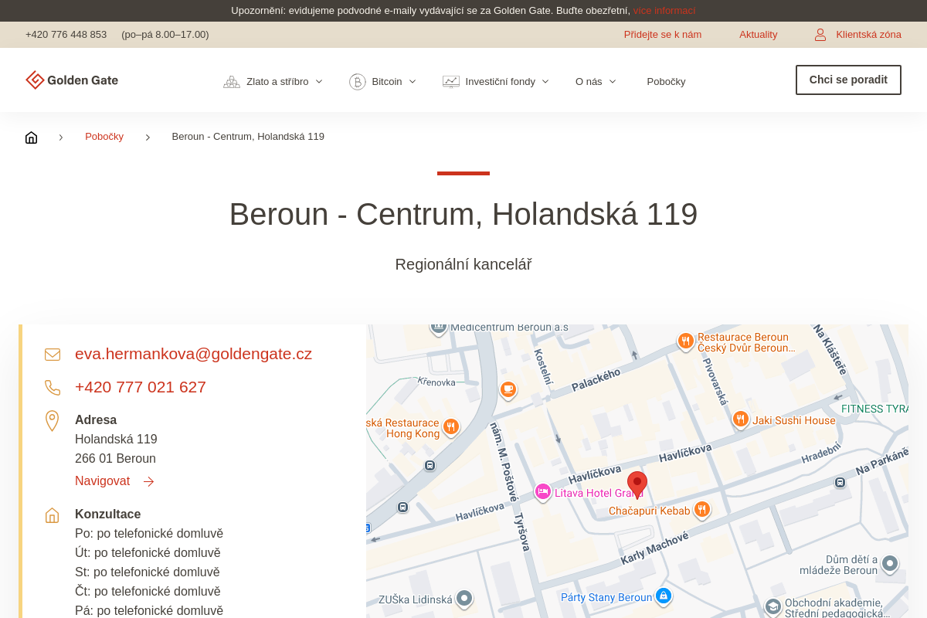Open the více informací warning link
This screenshot has height=618, width=927.
pyautogui.click(x=664, y=11)
